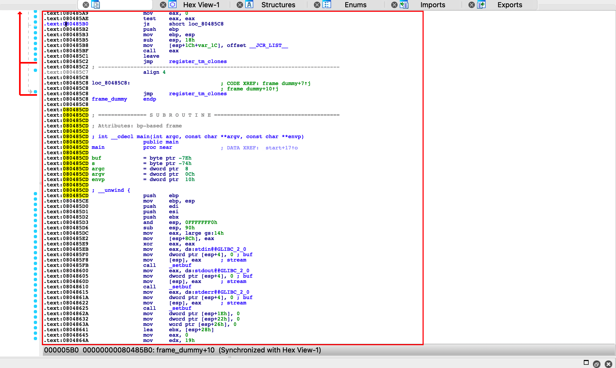Click the Hex View-1 tab icon
This screenshot has height=368, width=616.
click(x=173, y=5)
